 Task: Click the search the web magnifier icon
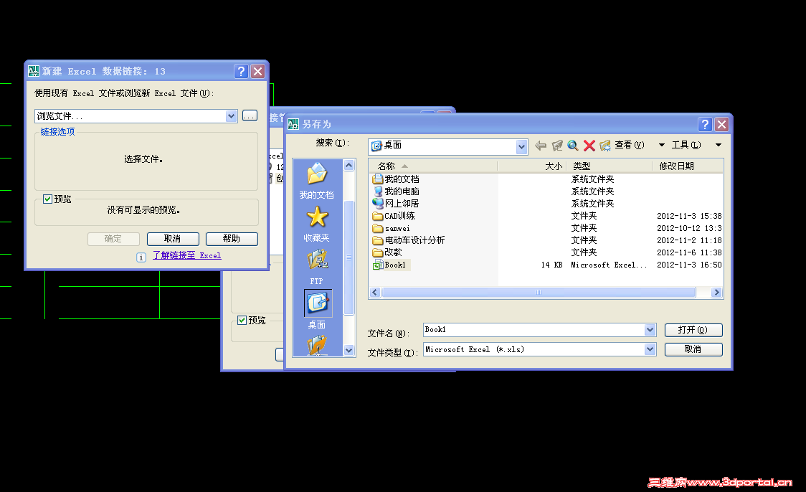click(573, 146)
